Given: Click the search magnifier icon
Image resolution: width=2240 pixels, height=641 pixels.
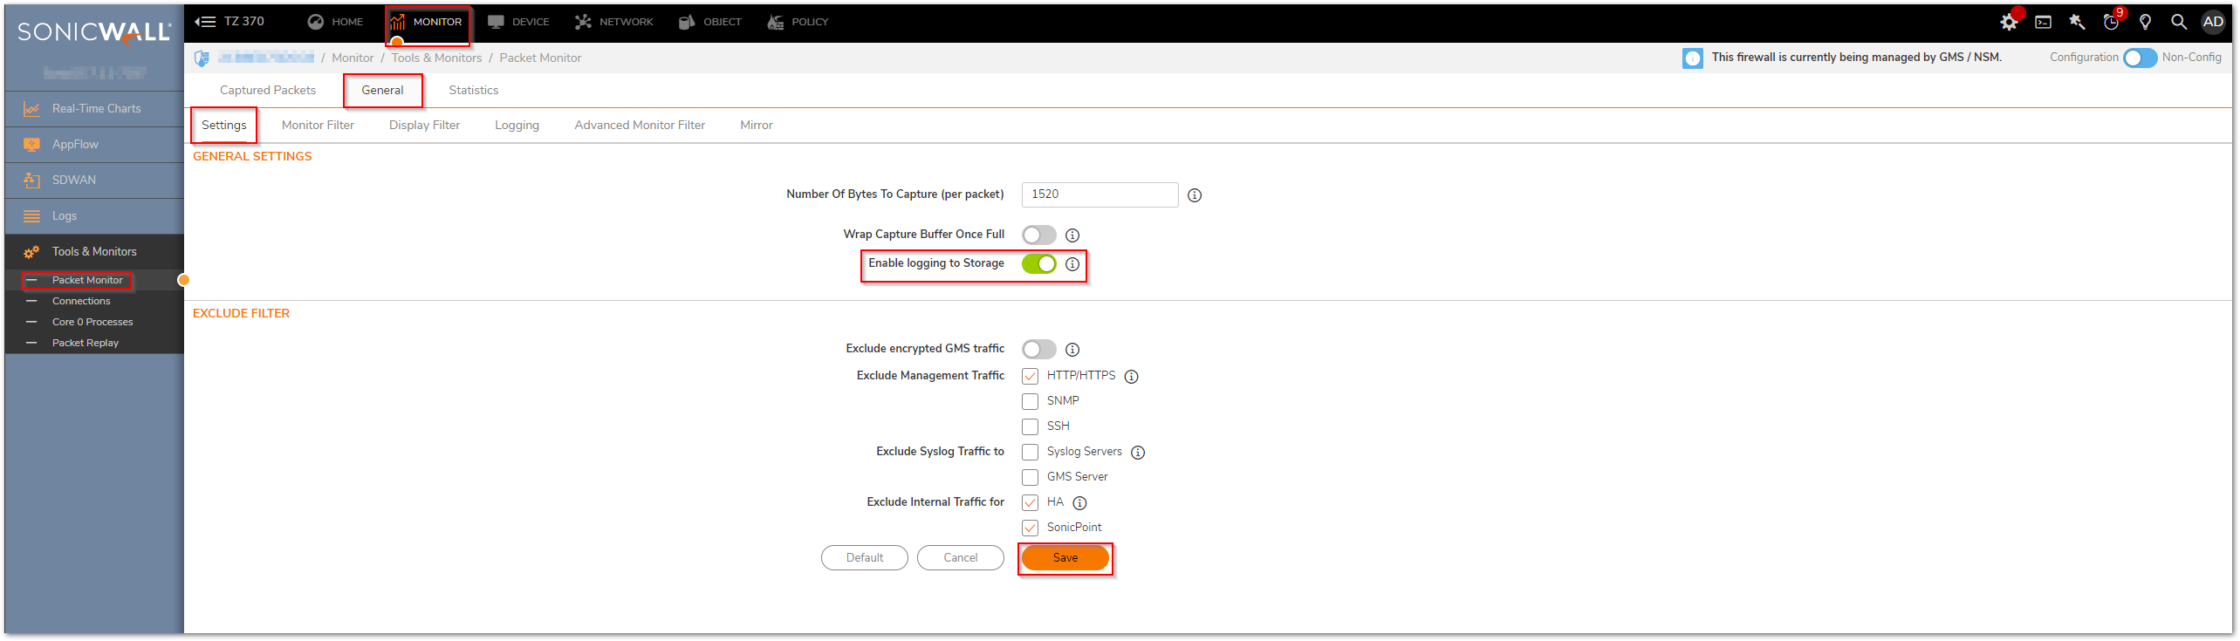Looking at the screenshot, I should pos(2179,22).
